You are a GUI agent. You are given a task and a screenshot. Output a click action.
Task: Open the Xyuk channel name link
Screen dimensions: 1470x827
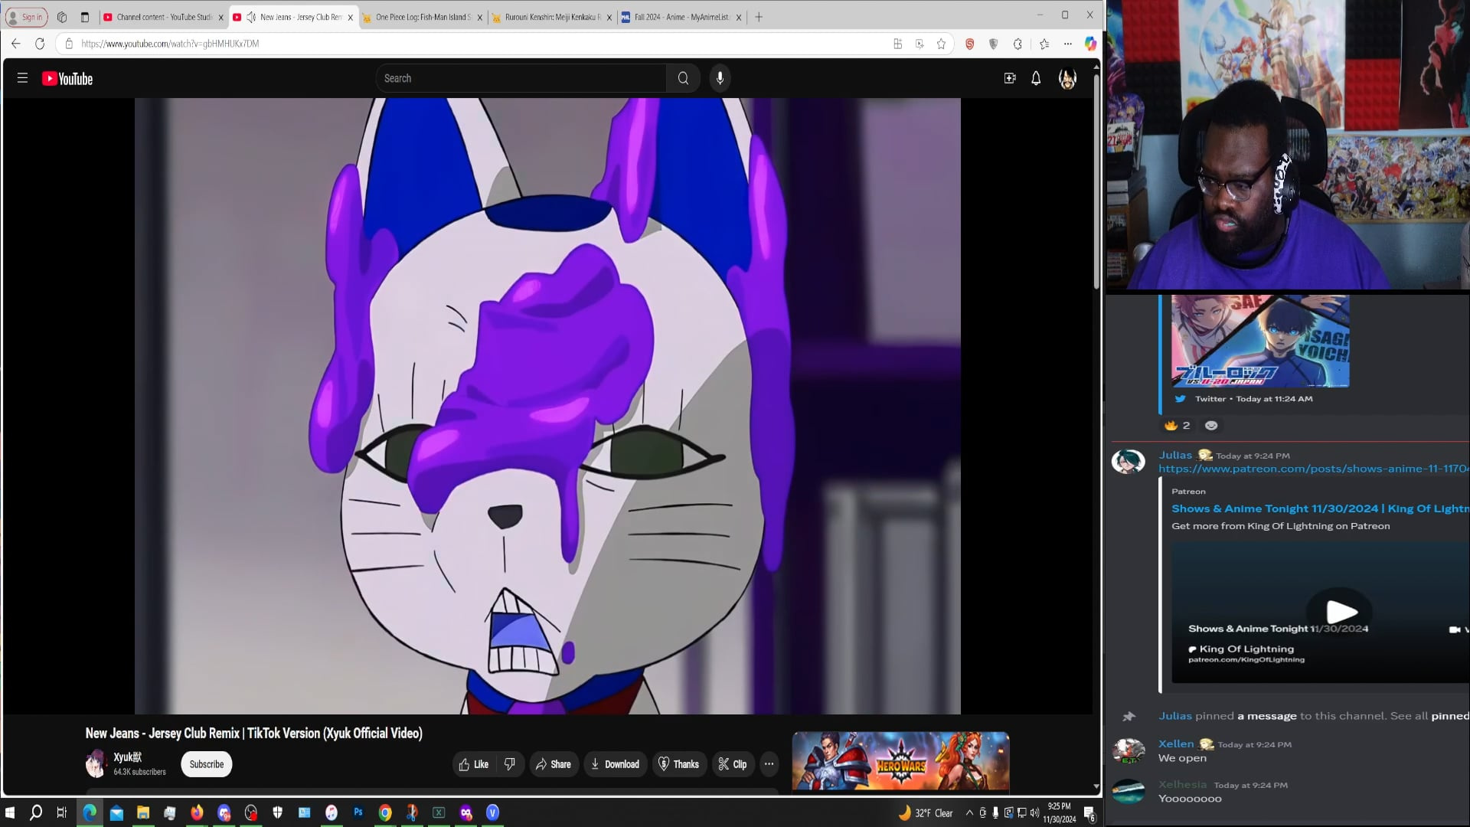pos(127,757)
